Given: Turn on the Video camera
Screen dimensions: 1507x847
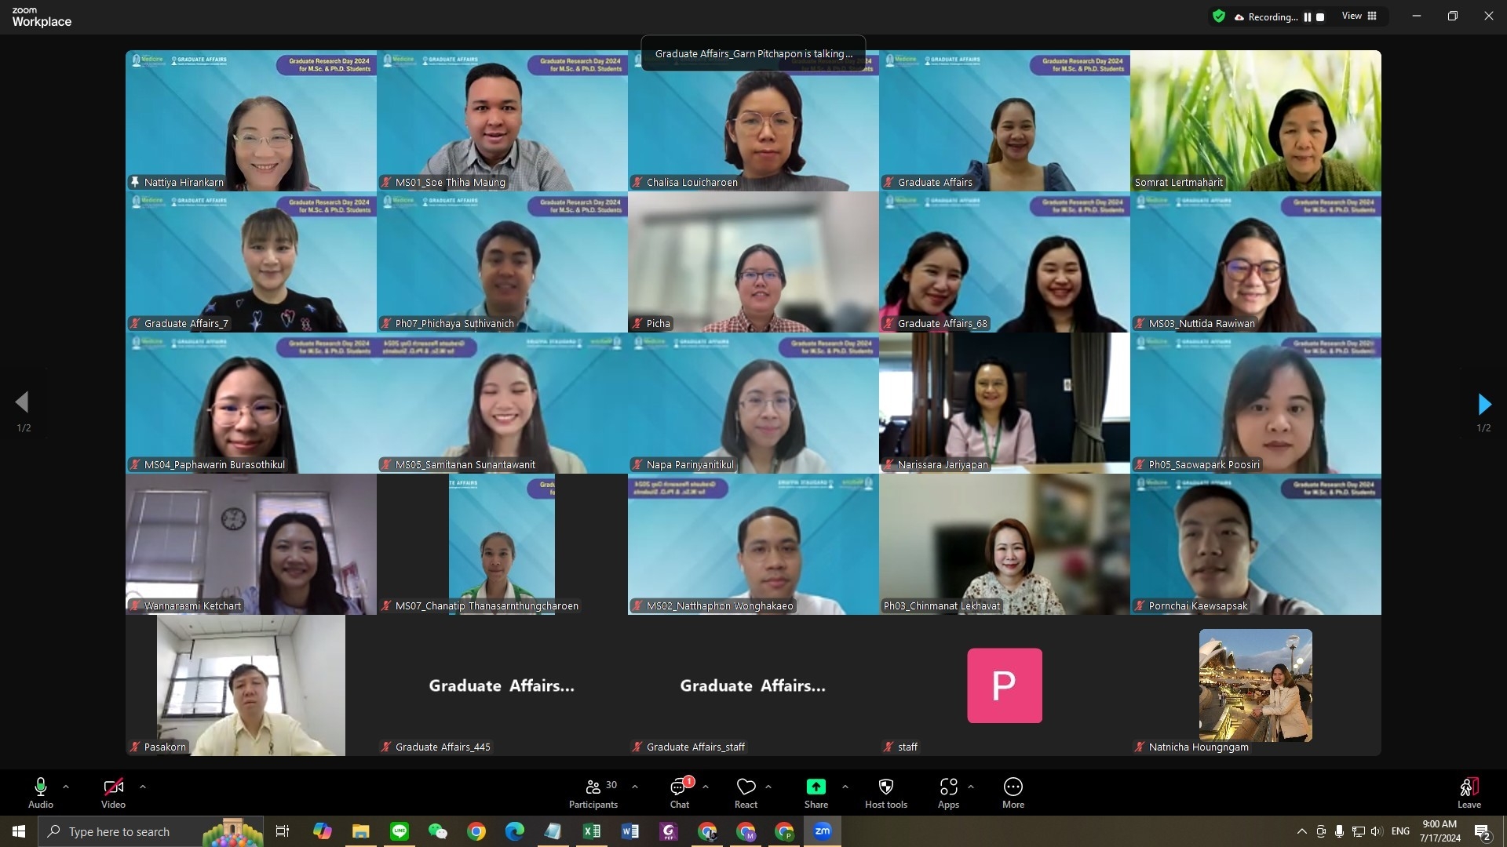Looking at the screenshot, I should point(113,787).
